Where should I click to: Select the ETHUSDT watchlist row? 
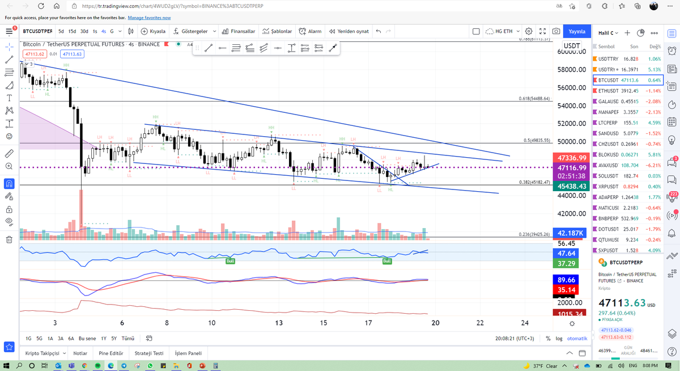tap(627, 91)
